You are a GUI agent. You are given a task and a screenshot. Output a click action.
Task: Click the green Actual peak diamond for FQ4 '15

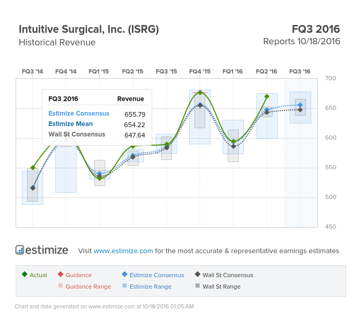tap(200, 93)
